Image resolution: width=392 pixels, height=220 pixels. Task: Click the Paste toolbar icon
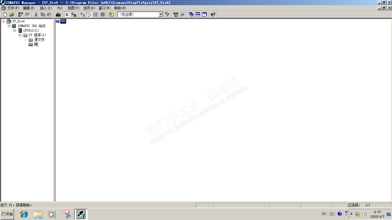point(49,14)
